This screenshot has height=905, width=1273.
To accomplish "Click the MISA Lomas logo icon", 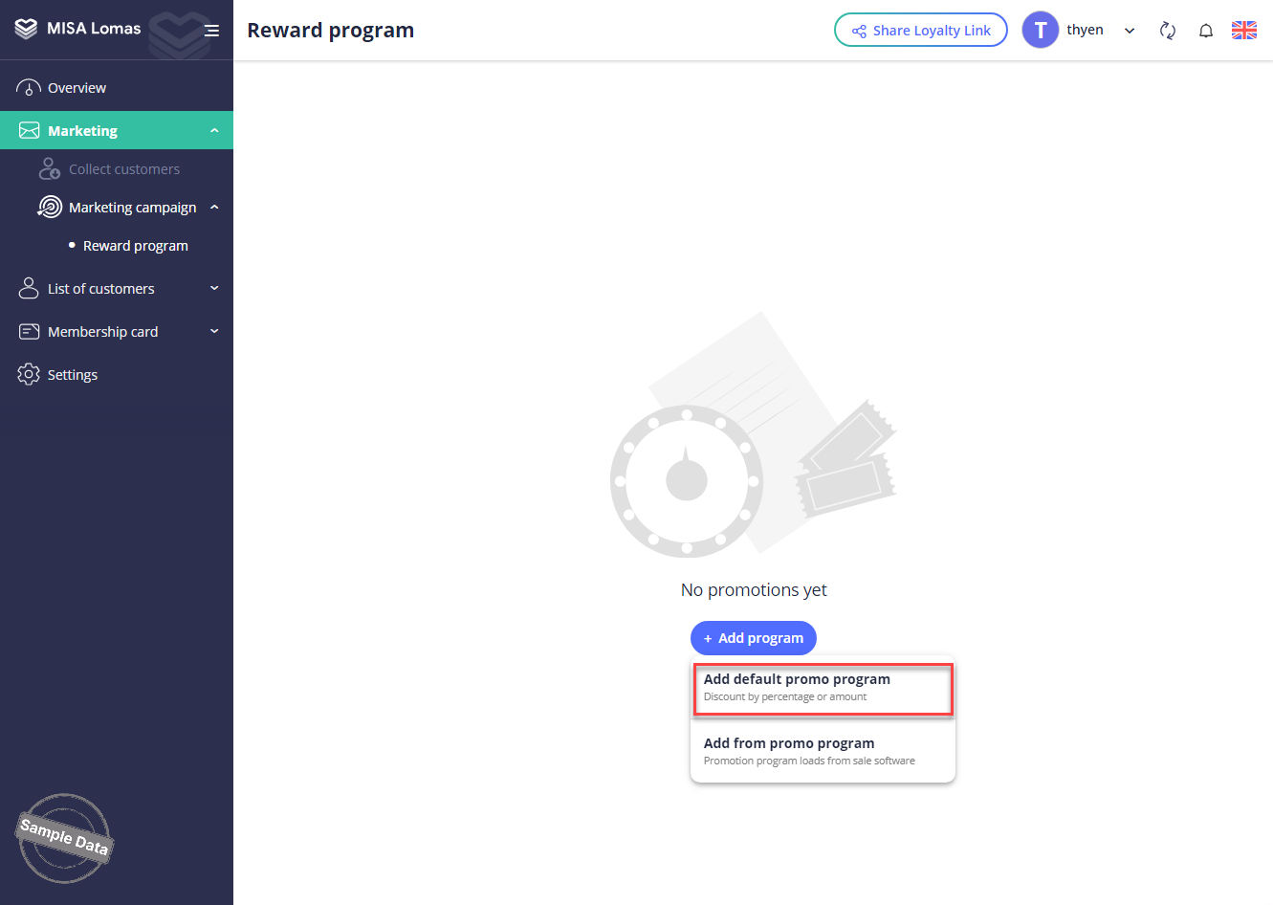I will pos(27,29).
